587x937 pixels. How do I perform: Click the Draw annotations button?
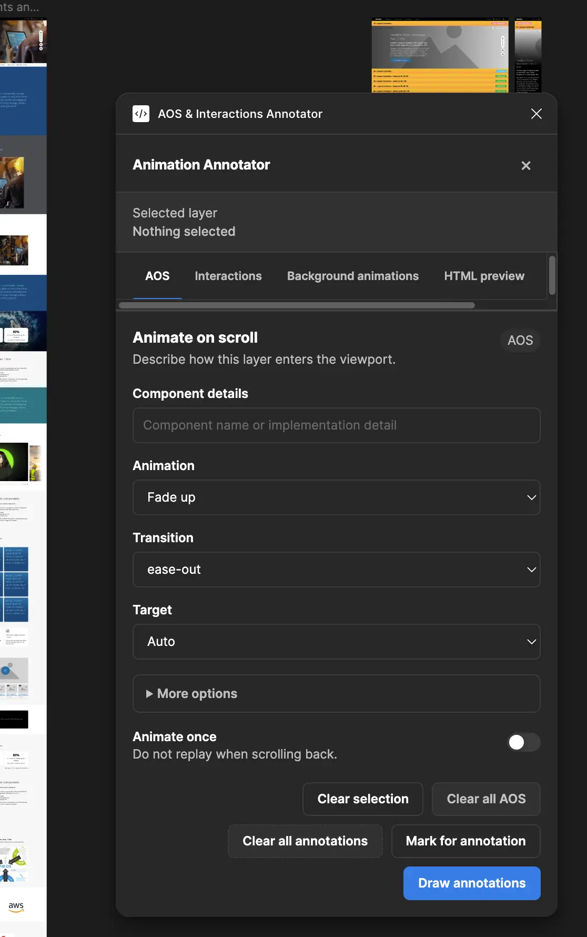[x=472, y=883]
